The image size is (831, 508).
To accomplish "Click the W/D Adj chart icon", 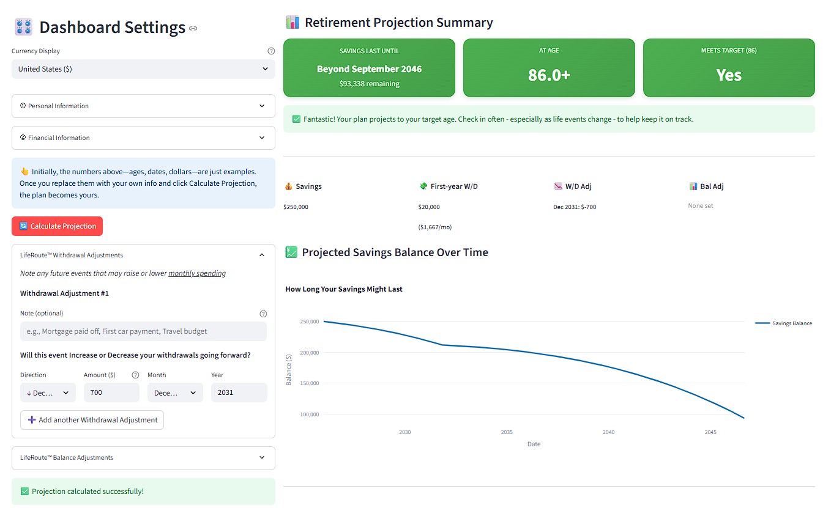I will click(558, 186).
